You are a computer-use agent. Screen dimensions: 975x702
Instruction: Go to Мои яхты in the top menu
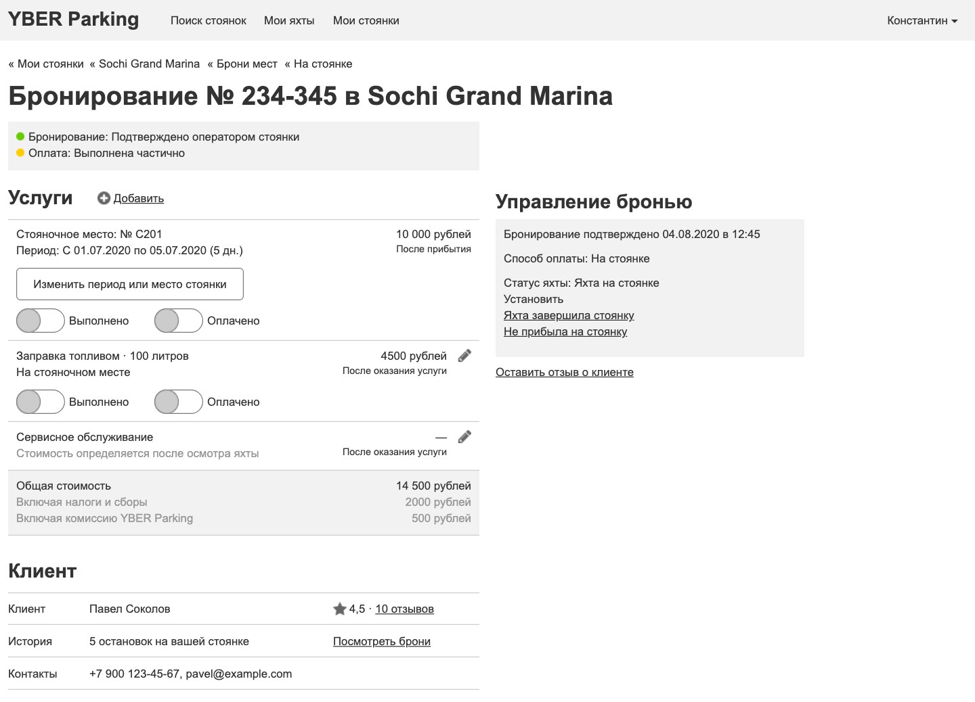pos(289,20)
